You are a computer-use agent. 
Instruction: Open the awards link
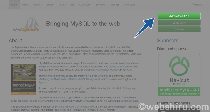pyautogui.click(x=58, y=101)
